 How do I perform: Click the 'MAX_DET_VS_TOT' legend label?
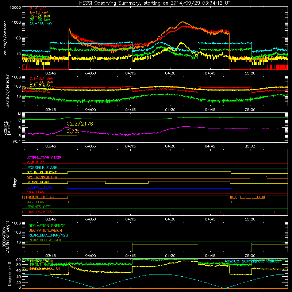[x=45, y=268]
